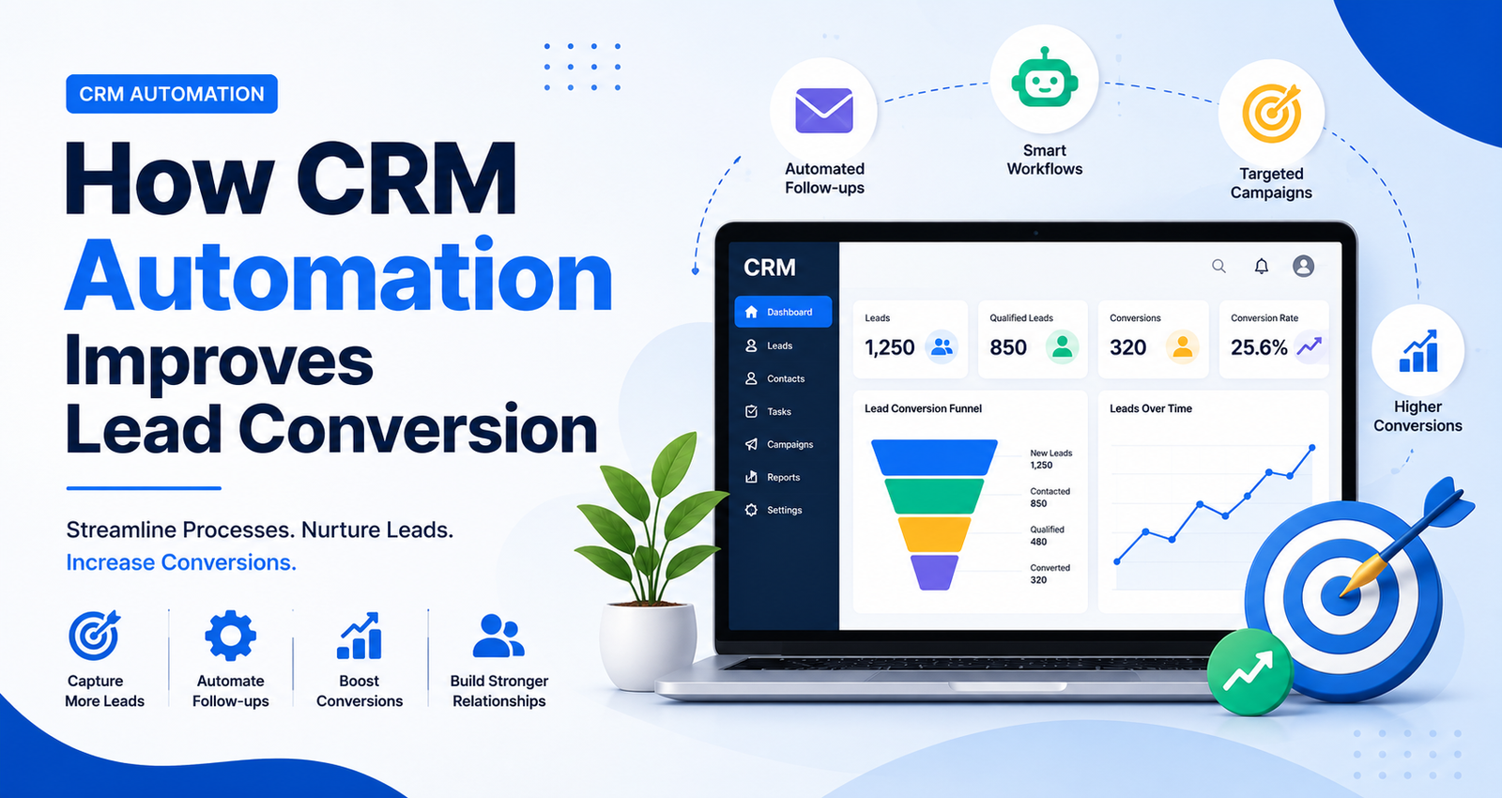The image size is (1502, 798).
Task: Click the person icon beside Leads menu
Action: pyautogui.click(x=751, y=345)
